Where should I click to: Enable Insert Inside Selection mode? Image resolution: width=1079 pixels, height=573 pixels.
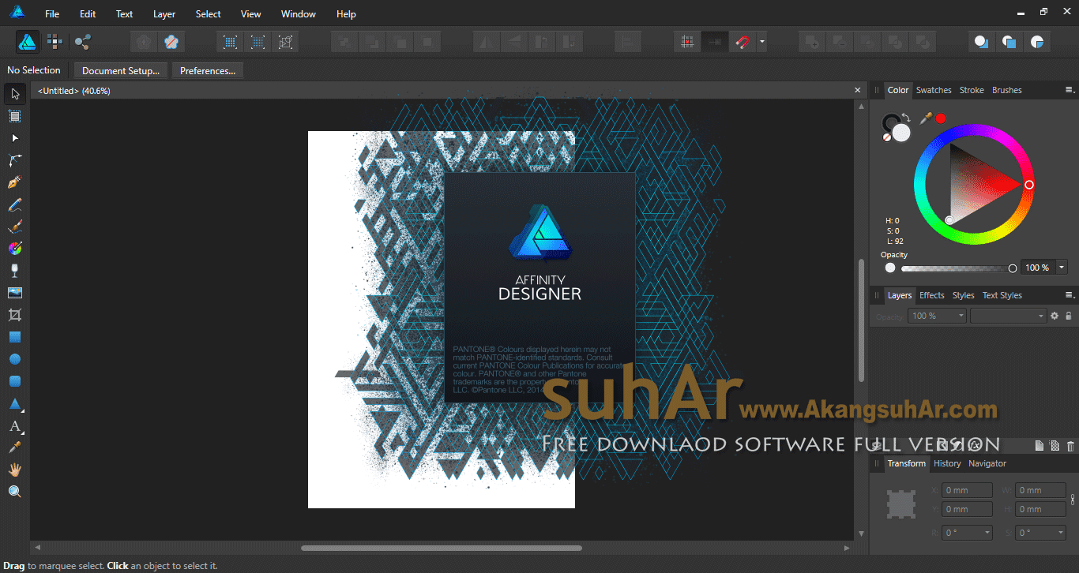tap(1036, 42)
